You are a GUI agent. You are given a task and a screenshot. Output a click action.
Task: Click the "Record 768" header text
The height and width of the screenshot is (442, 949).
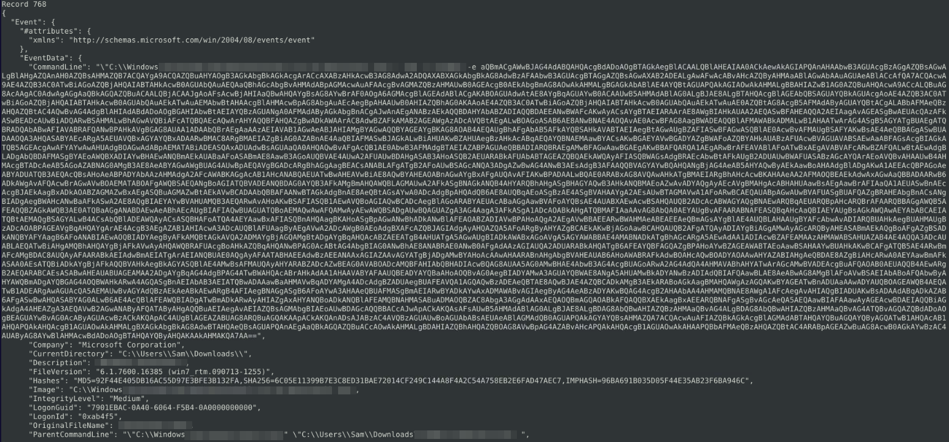pos(23,4)
